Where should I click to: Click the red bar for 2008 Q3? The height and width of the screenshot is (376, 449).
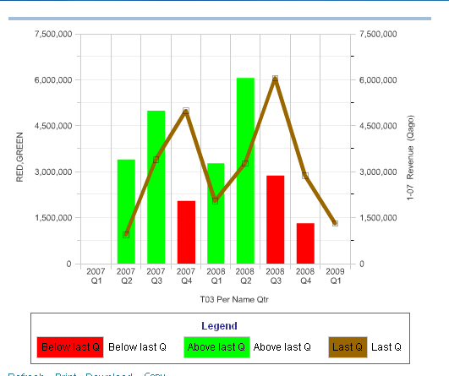(x=275, y=220)
